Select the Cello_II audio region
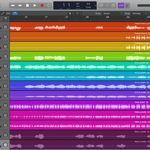Screen dimensions: 150x150 click(80, 125)
